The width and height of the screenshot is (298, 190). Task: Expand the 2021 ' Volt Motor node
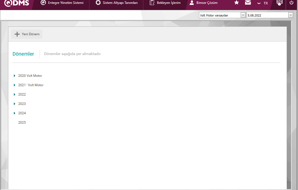[14, 85]
